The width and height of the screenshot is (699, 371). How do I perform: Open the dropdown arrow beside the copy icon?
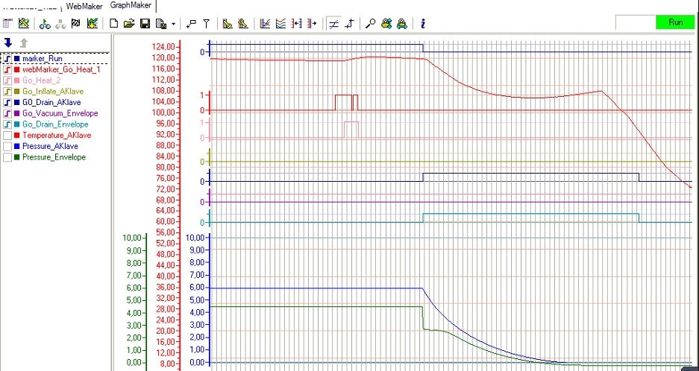173,23
